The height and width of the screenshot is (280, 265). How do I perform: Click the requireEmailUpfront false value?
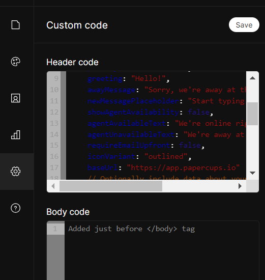coord(190,146)
